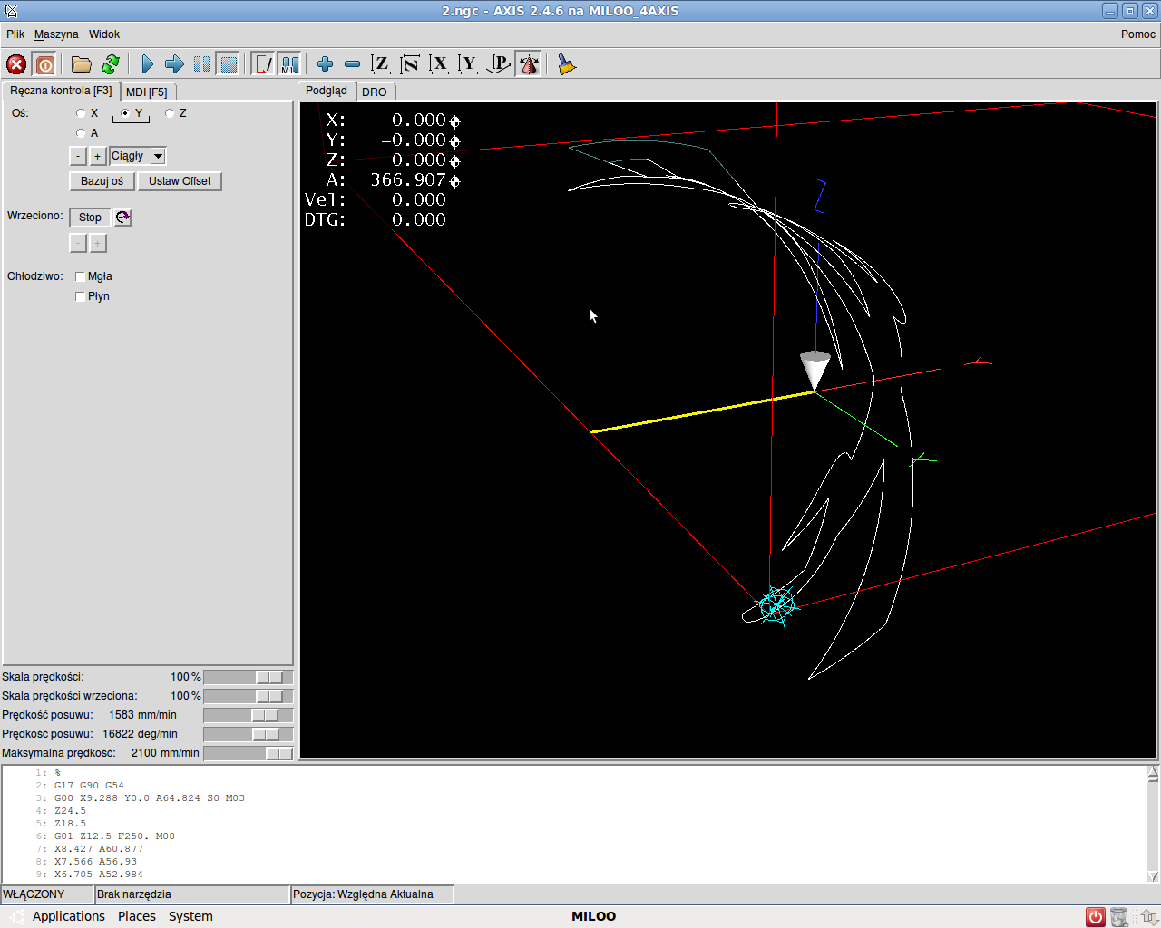Open the Maszyna menu
Viewport: 1161px width, 928px height.
pyautogui.click(x=56, y=34)
